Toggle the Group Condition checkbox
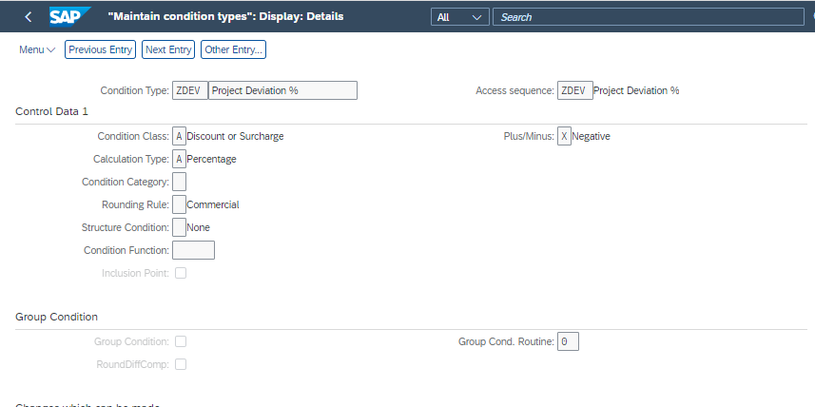The image size is (815, 407). tap(181, 341)
